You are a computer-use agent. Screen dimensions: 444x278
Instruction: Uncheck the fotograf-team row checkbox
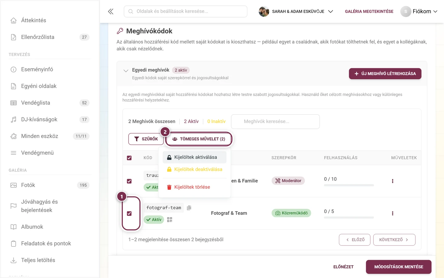tap(129, 213)
